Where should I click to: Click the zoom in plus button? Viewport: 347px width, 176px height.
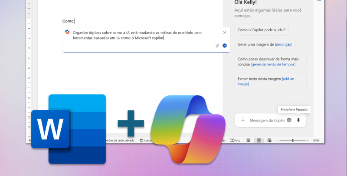point(308,140)
